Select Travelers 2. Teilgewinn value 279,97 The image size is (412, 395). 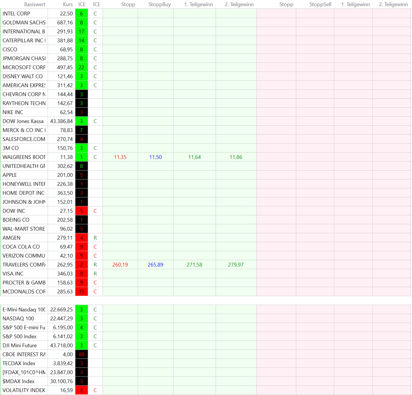coord(236,265)
